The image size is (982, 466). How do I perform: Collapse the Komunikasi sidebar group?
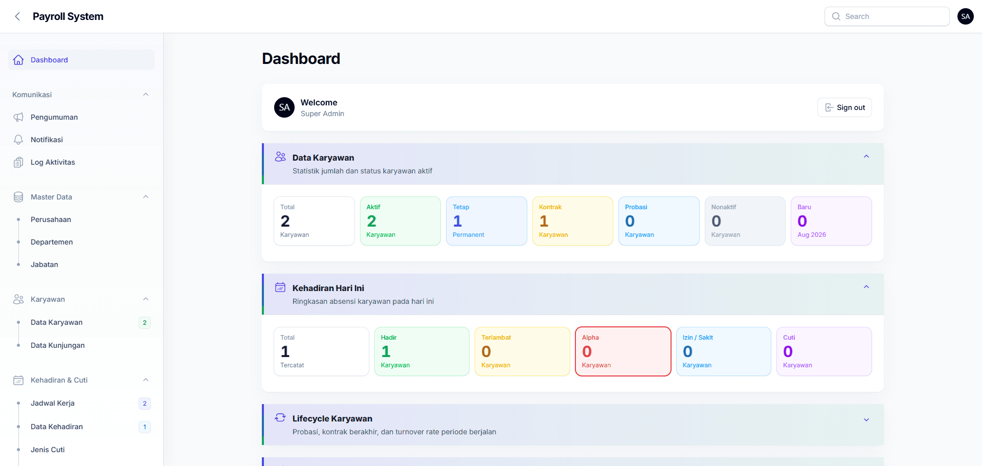click(146, 95)
